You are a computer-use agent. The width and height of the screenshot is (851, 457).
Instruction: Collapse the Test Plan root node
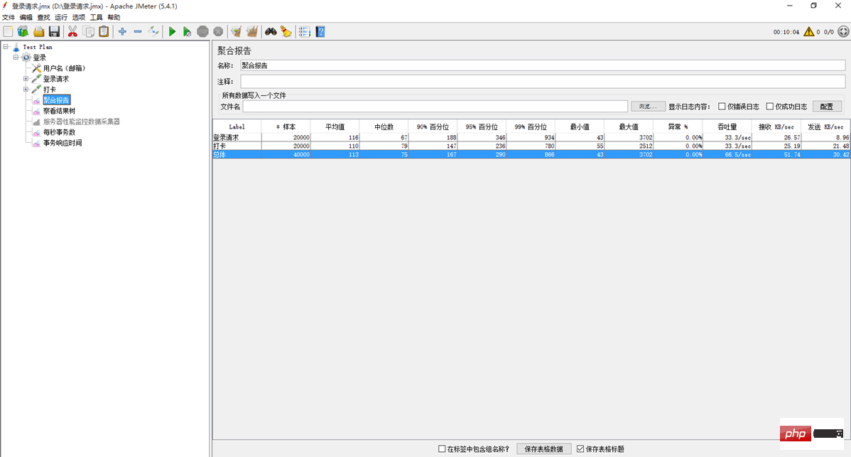tap(6, 47)
